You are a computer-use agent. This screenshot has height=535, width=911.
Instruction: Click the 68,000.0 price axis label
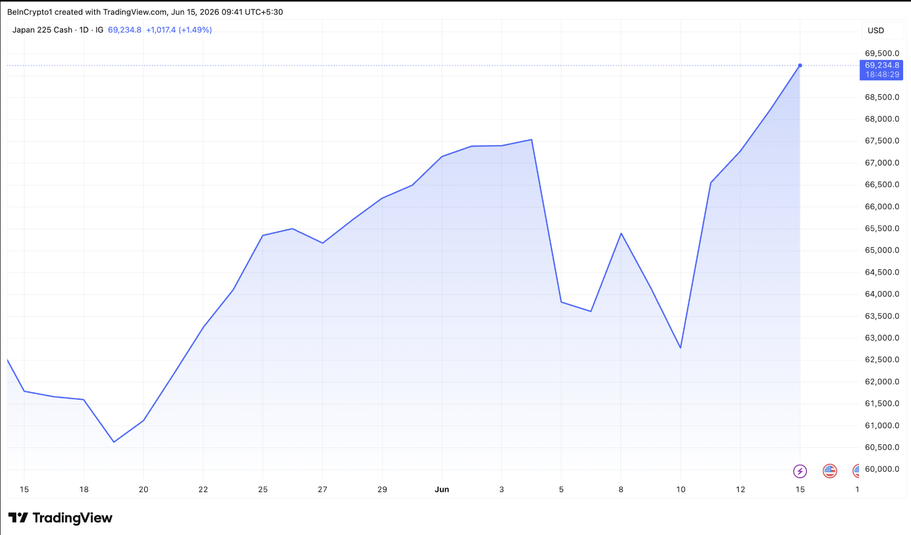click(882, 119)
